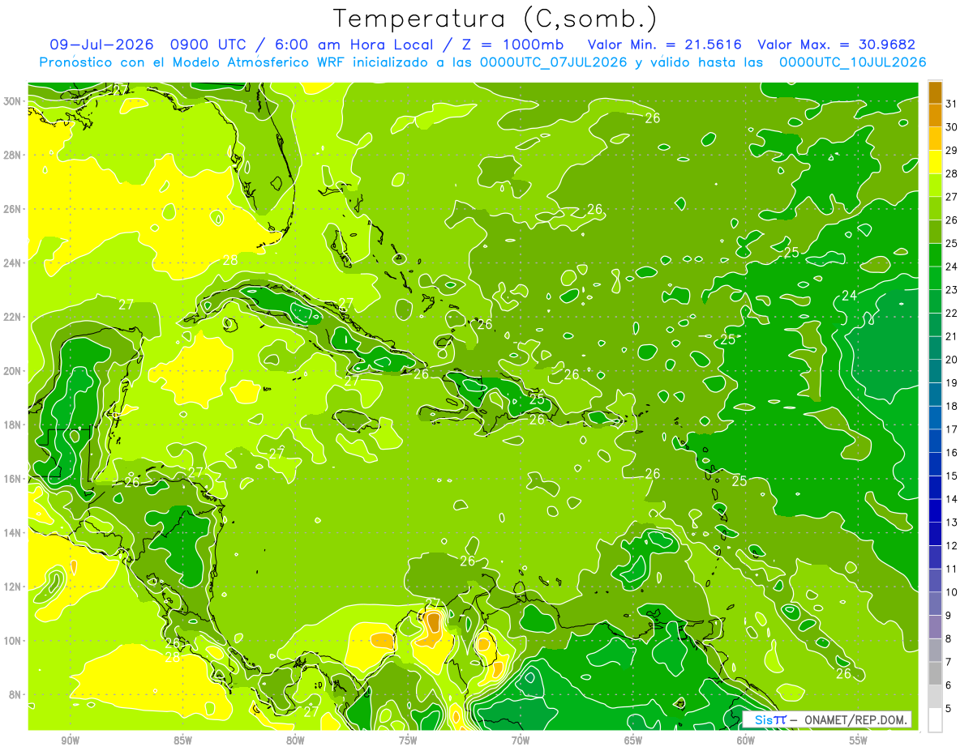Click the title "Temperatura (C,somb.)"
The width and height of the screenshot is (973, 751).
click(495, 19)
